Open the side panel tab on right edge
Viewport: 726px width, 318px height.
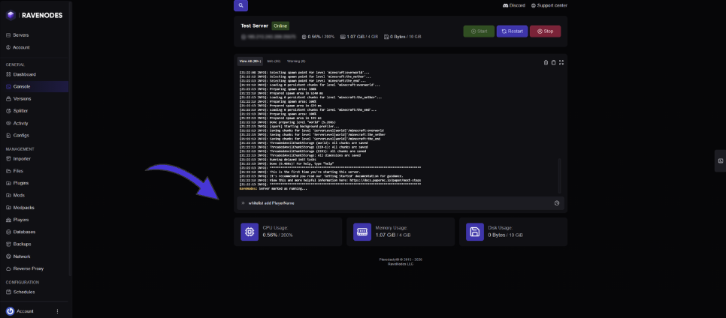click(721, 160)
